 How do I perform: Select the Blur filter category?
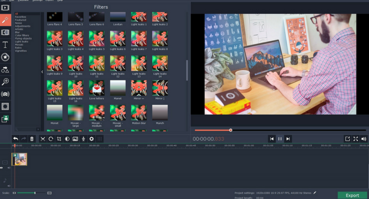(x=17, y=32)
